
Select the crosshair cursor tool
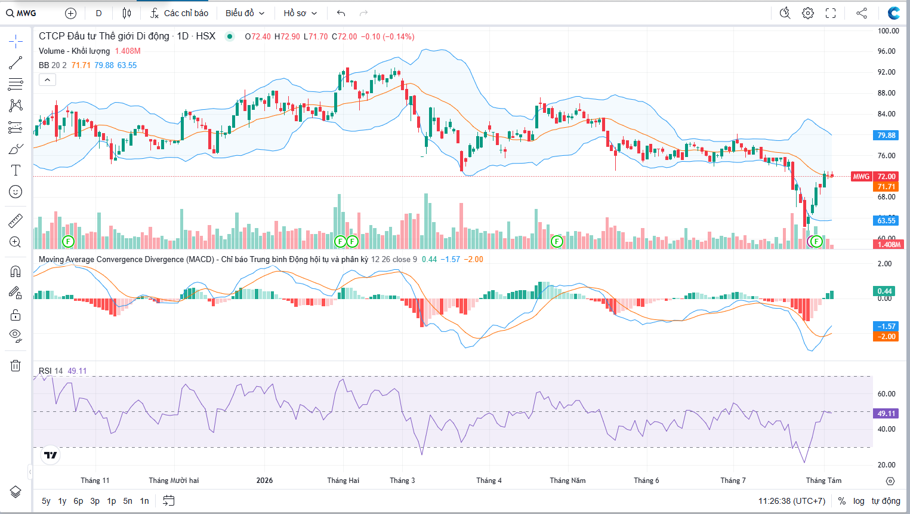click(x=16, y=41)
